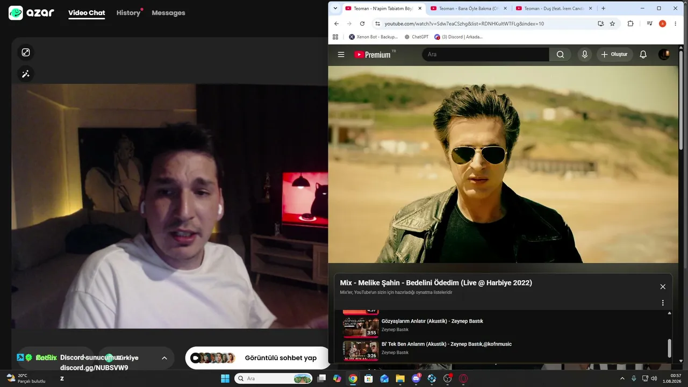The image size is (688, 387).
Task: Open Outlook from the taskbar
Action: 384,378
